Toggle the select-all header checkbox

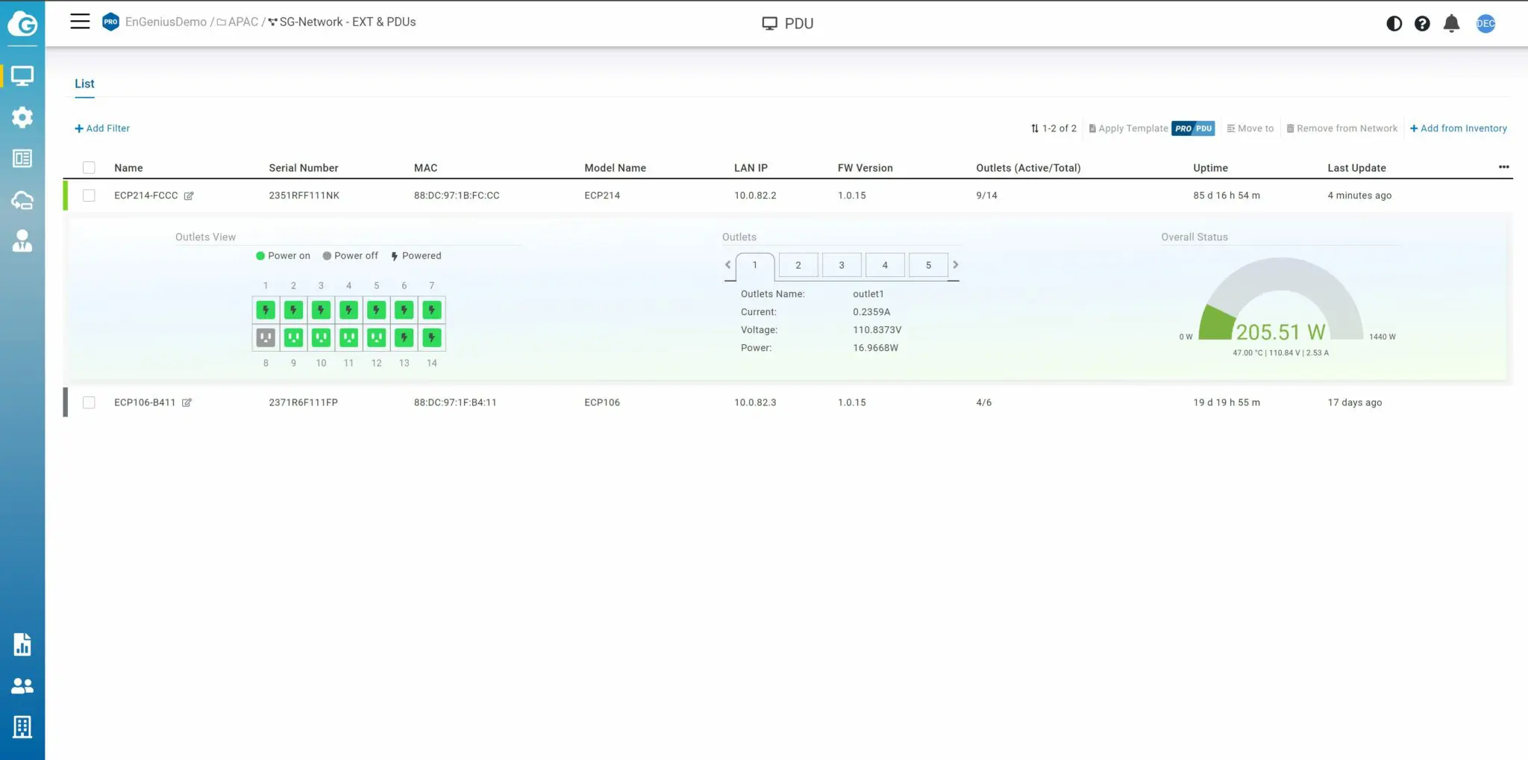click(89, 167)
